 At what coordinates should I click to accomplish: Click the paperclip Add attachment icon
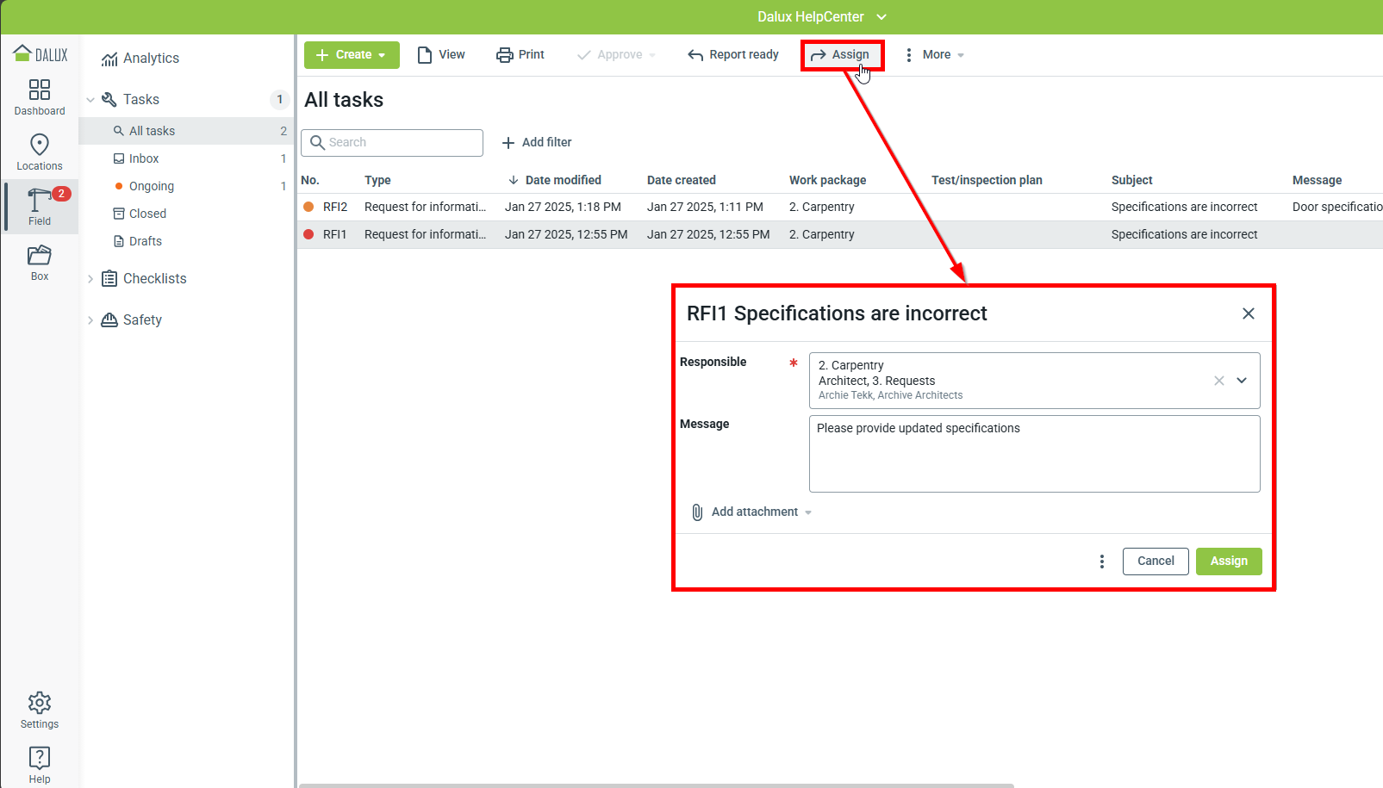coord(697,512)
